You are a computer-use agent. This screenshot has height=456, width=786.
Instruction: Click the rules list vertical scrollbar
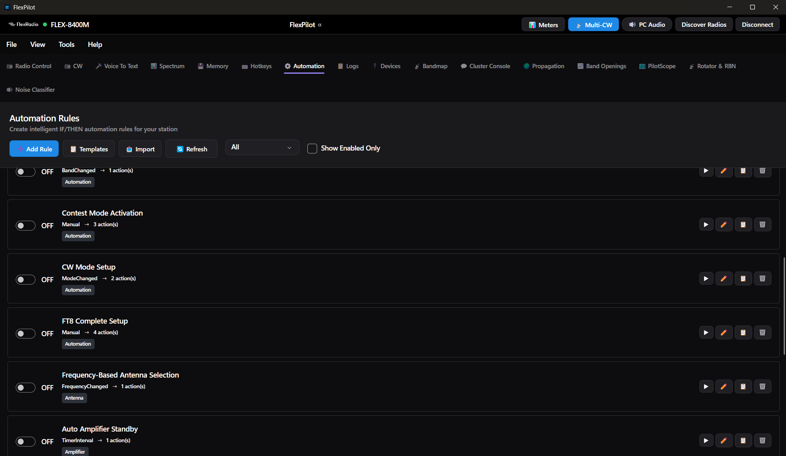784,305
